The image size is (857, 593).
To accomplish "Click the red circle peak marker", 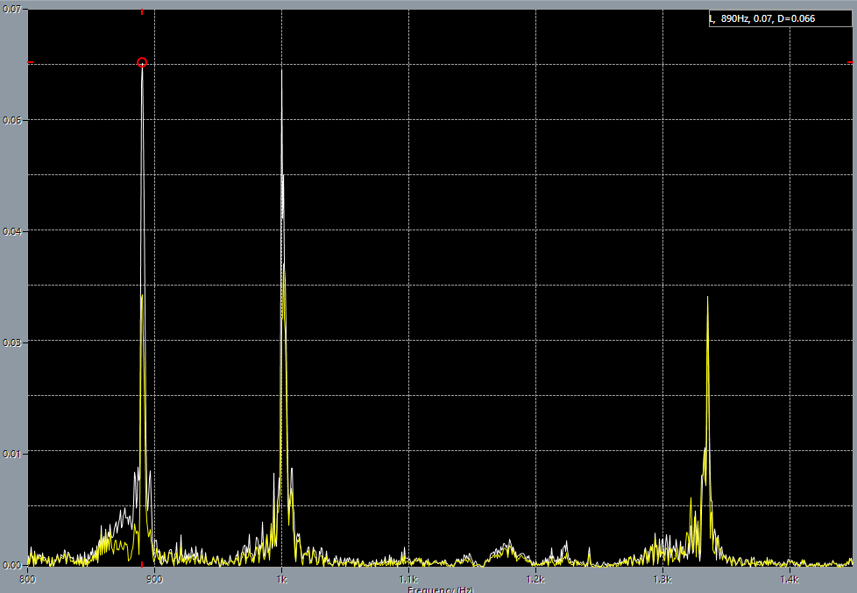I will (141, 62).
